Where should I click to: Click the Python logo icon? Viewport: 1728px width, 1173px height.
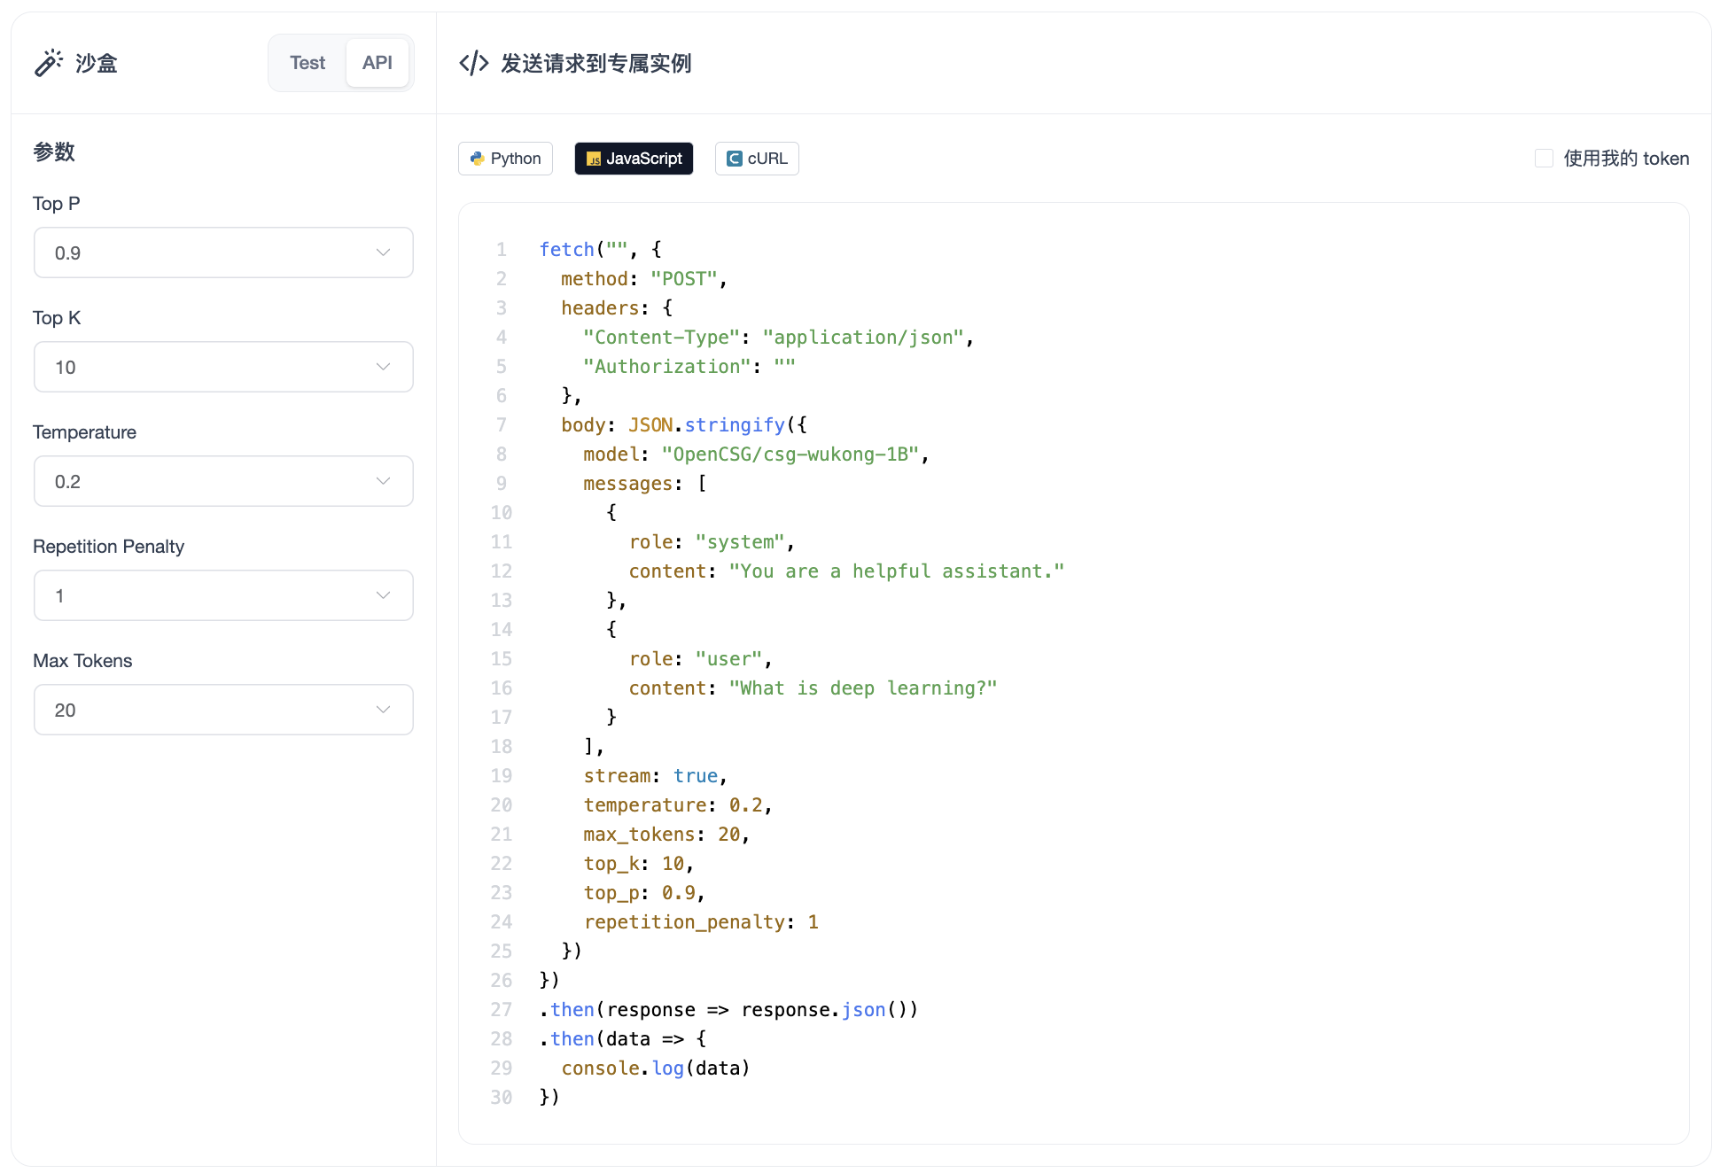coord(478,159)
